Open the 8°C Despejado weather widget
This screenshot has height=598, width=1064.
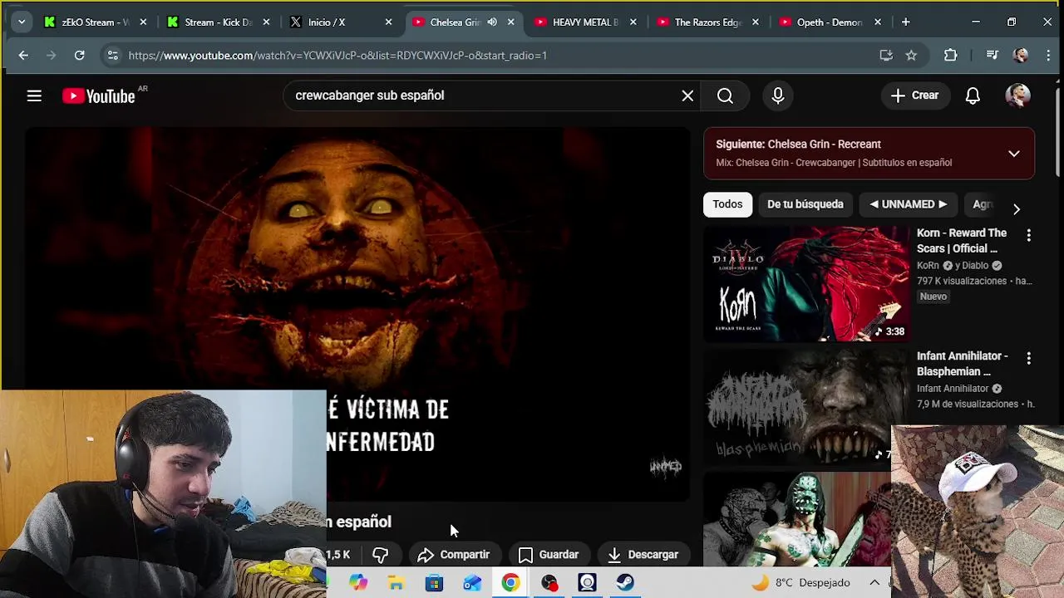tap(801, 583)
